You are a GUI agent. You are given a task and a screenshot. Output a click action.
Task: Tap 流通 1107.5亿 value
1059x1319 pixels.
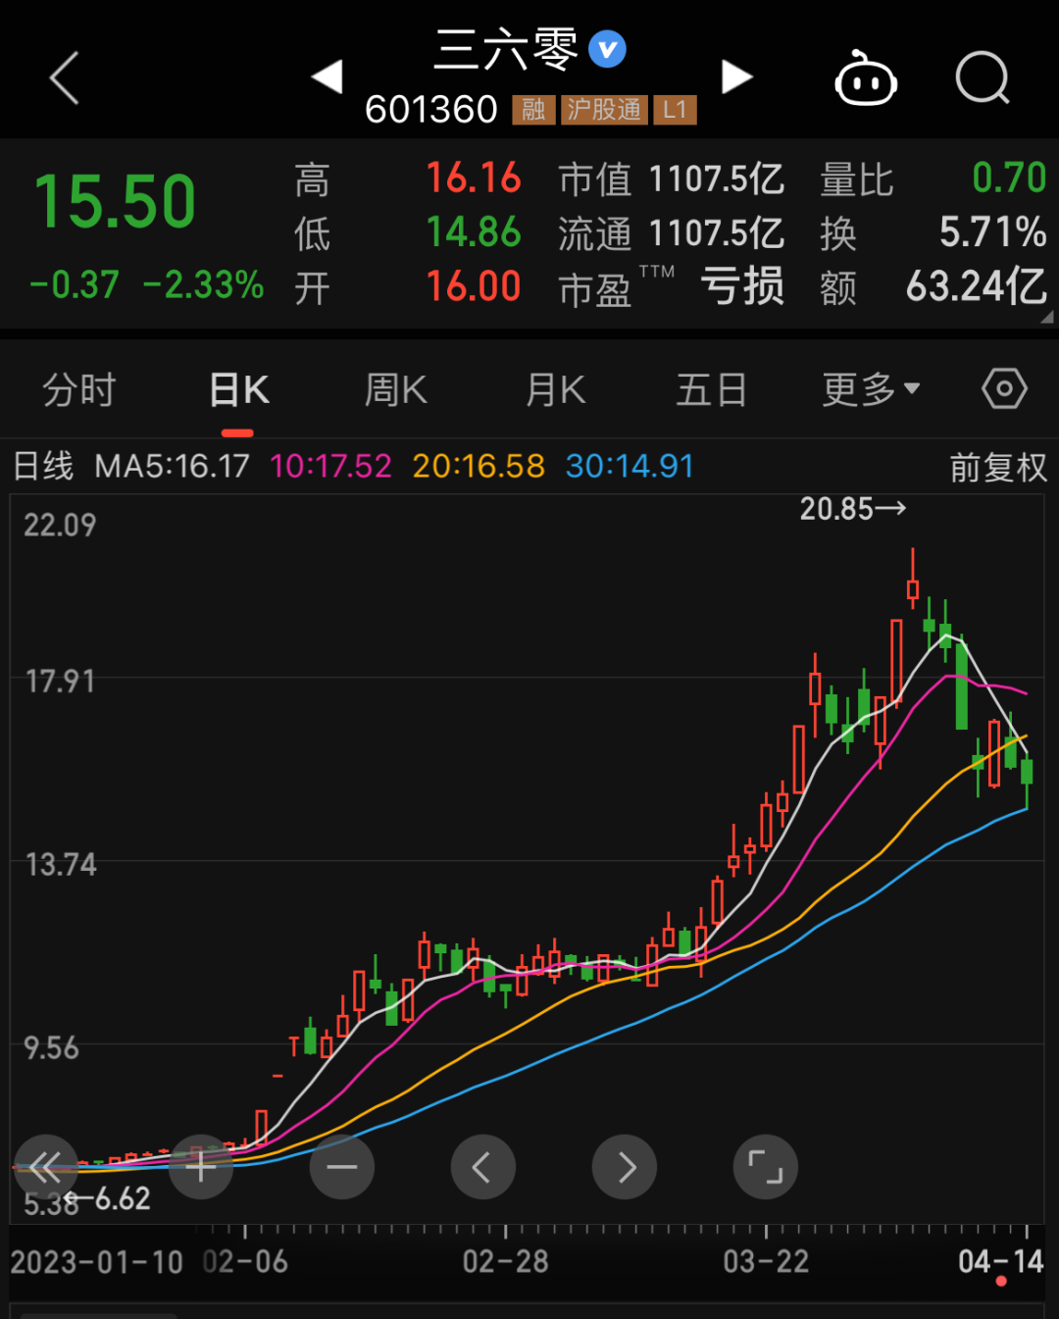pos(717,233)
